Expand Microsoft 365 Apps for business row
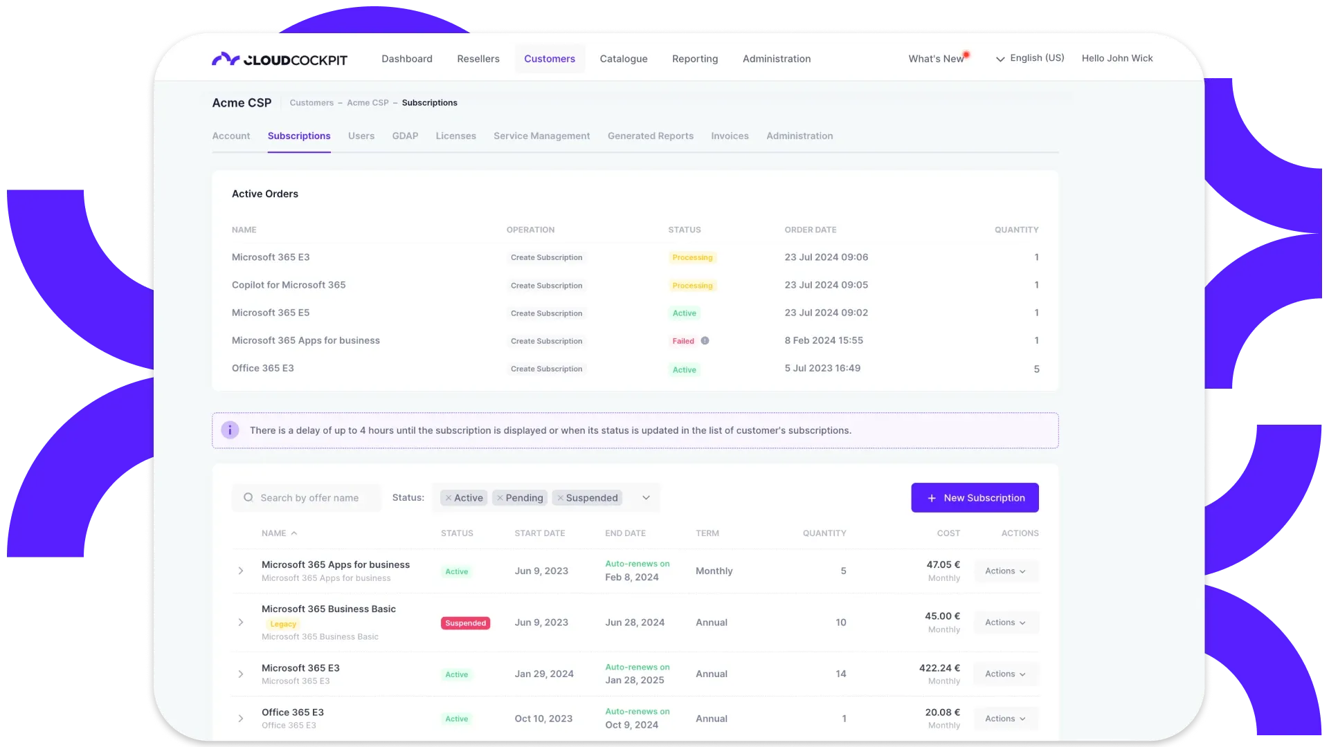Image resolution: width=1329 pixels, height=747 pixels. click(241, 571)
